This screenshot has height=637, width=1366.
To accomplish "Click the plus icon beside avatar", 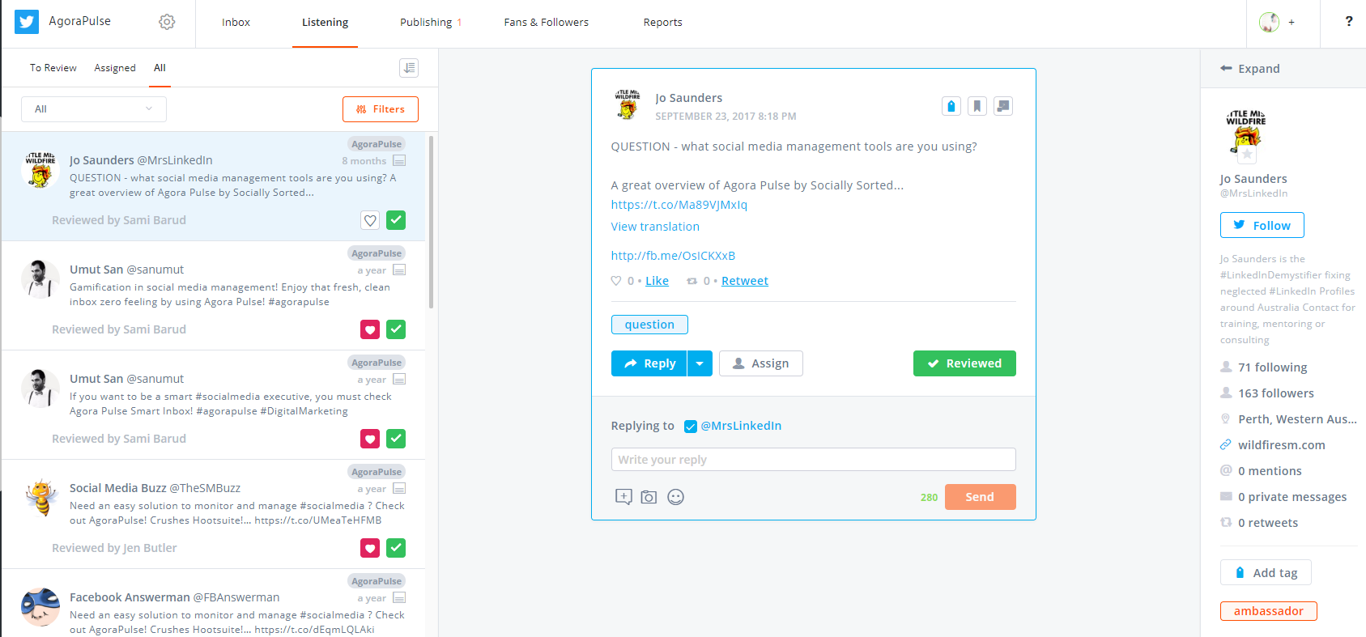I will click(x=1292, y=23).
